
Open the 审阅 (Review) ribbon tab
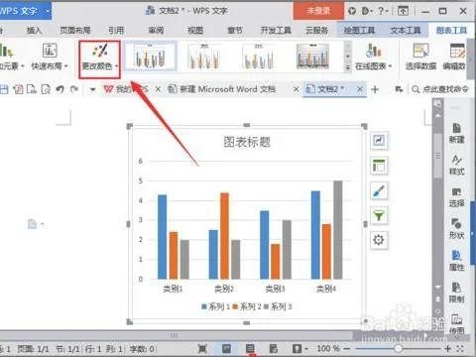[x=156, y=31]
